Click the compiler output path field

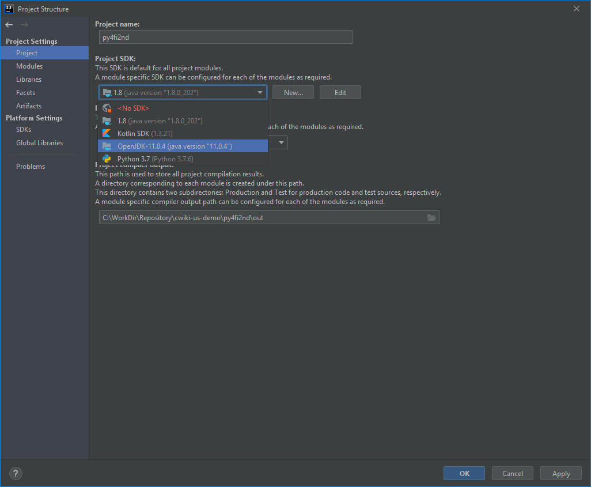point(269,218)
